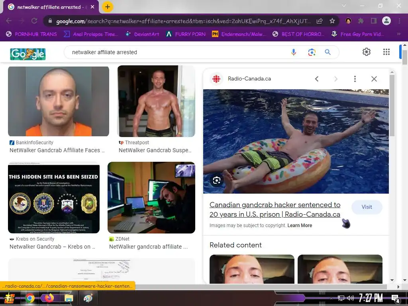The height and width of the screenshot is (306, 408).
Task: Open volume control in tray
Action: coord(351,298)
